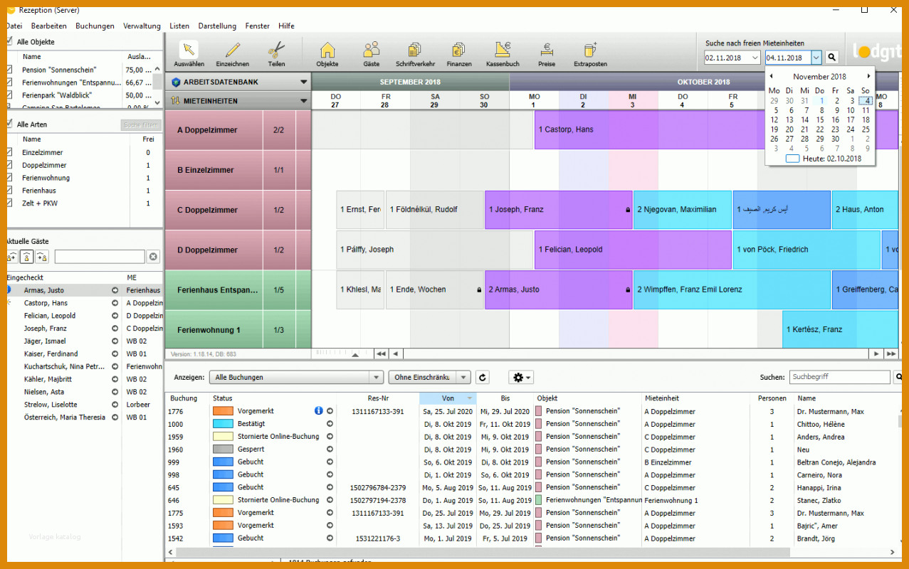This screenshot has width=909, height=569.
Task: Click arrow icon next to Kaiser, Ferdinand
Action: pos(115,353)
